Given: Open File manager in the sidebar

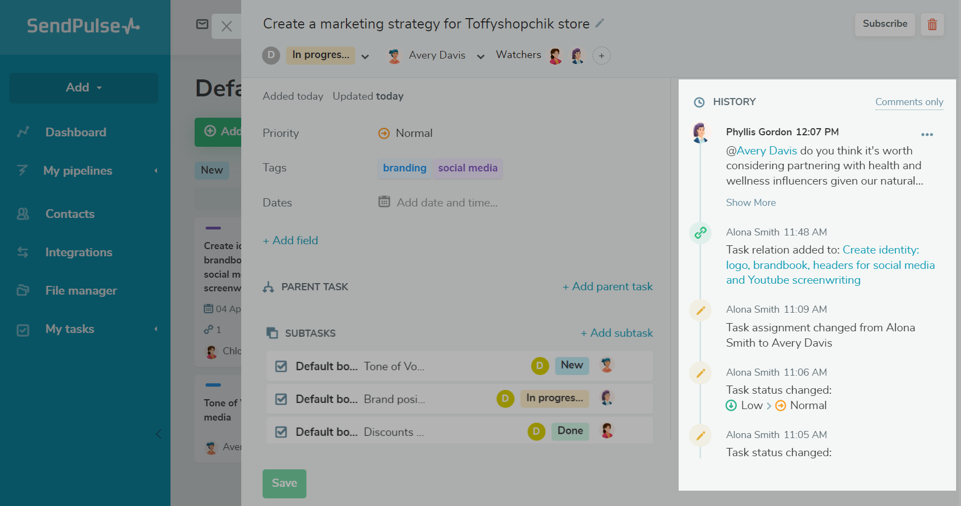Looking at the screenshot, I should [81, 290].
